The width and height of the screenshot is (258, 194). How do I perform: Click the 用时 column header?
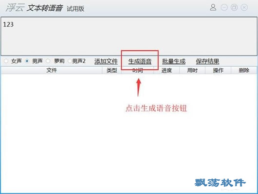coord(192,70)
